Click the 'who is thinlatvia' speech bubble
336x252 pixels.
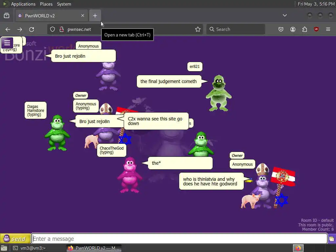pyautogui.click(x=211, y=181)
